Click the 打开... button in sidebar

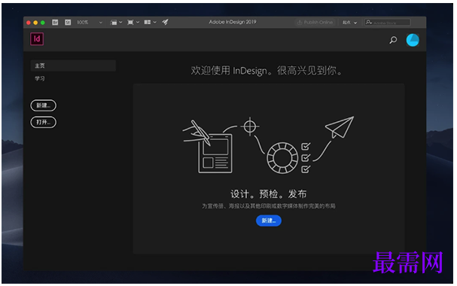click(44, 123)
